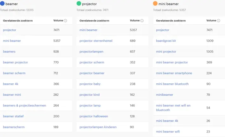Click the 'projector baby' link
The width and height of the screenshot is (225, 137).
coord(90,84)
